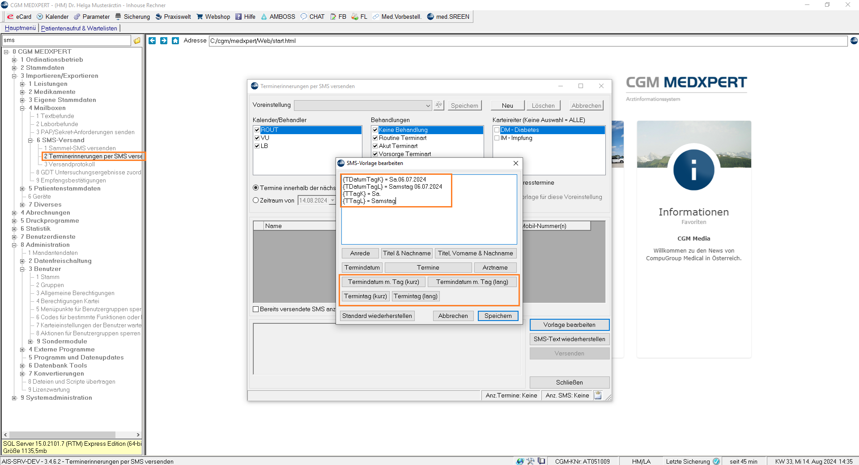Click the CGM icon right of the address bar
Screen dimensions: 859x465
pyautogui.click(x=854, y=41)
